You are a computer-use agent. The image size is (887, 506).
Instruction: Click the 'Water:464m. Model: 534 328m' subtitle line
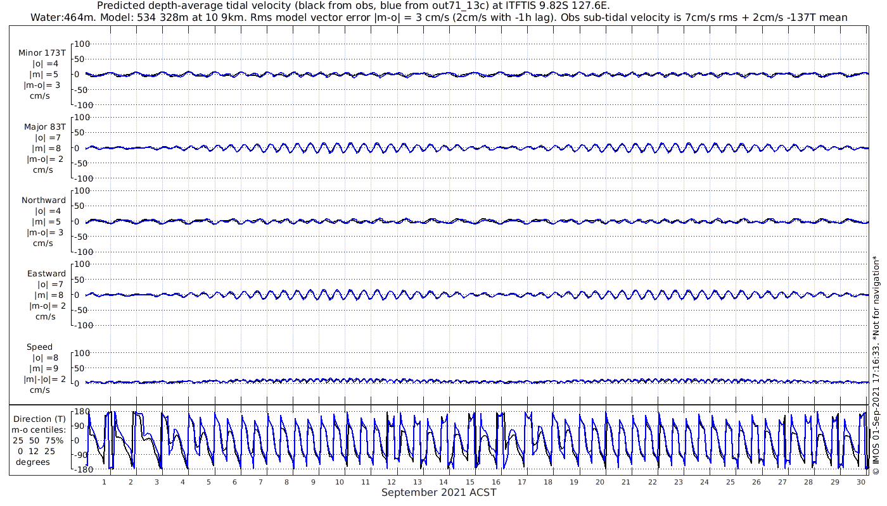439,17
